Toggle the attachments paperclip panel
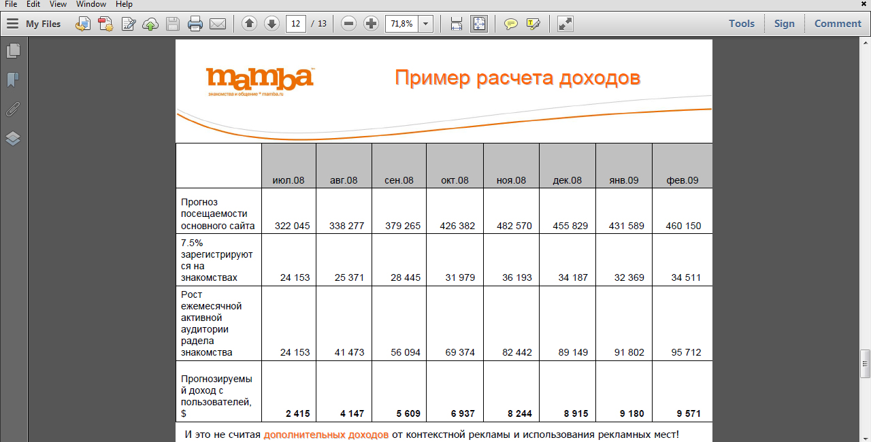871x442 pixels. (x=13, y=109)
